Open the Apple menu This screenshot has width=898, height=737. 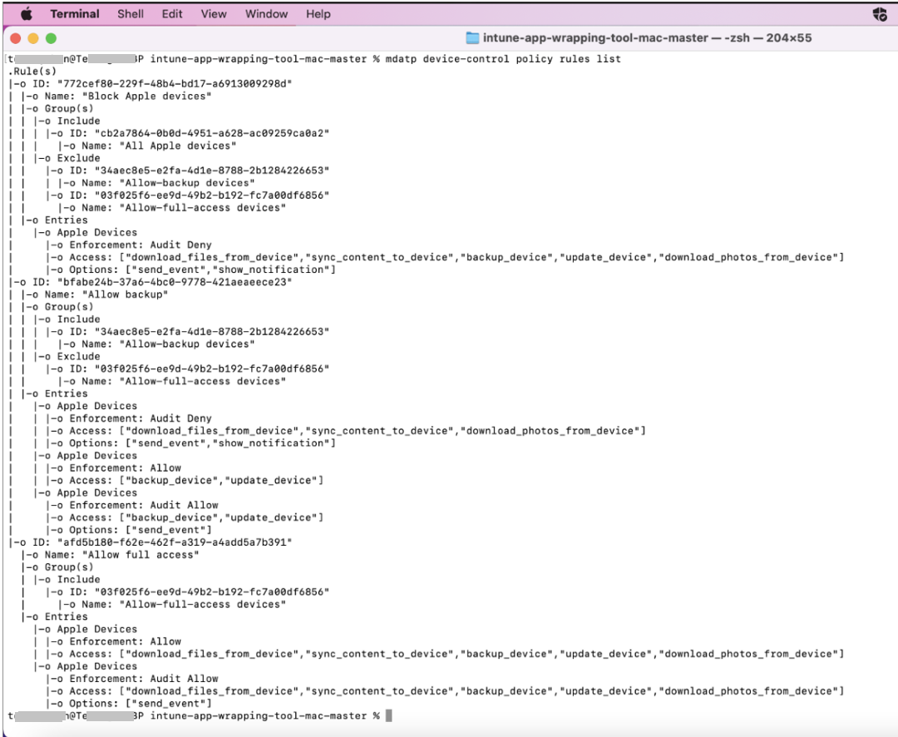tap(27, 14)
